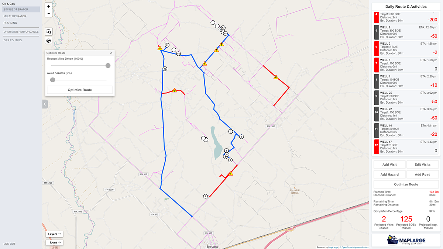Expand the Icons panel
This screenshot has height=249, width=443.
point(55,242)
